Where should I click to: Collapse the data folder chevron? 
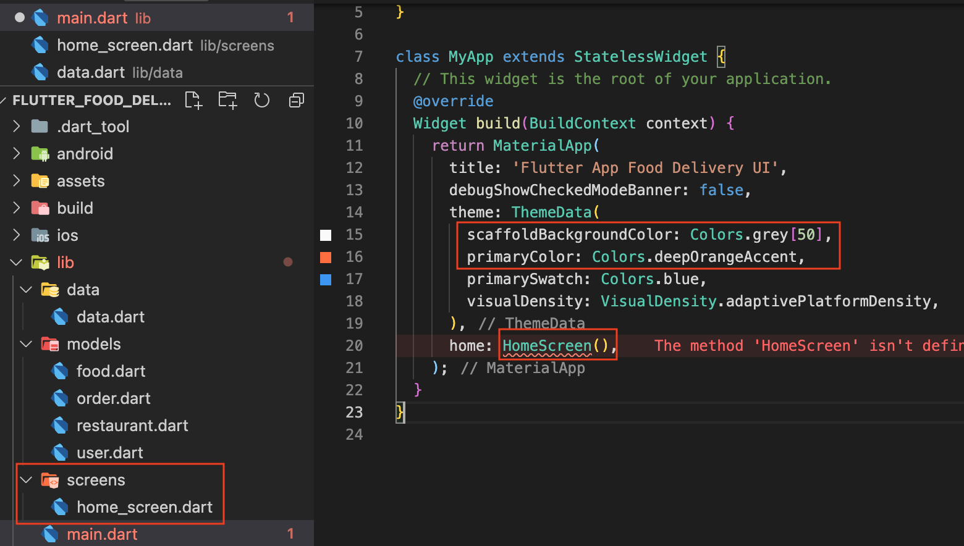pos(27,290)
